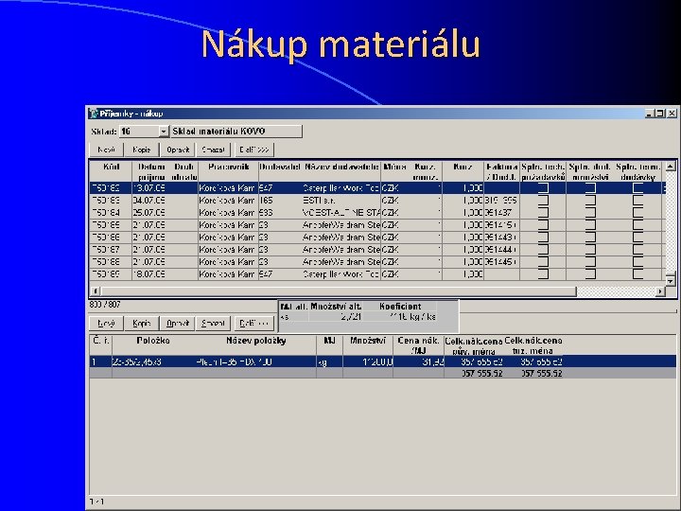Click the horizontal scrollbar thumb of receipts grid
This screenshot has width=681, height=511.
[x=339, y=291]
